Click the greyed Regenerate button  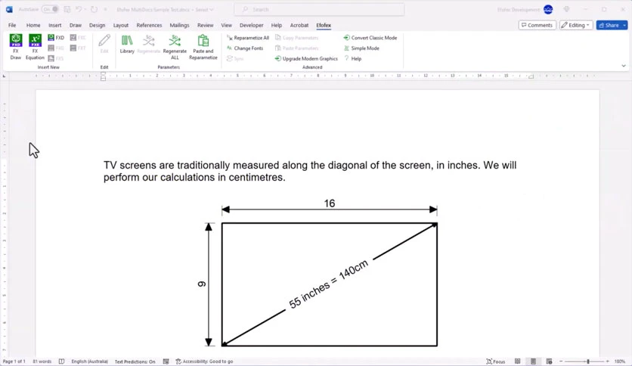149,44
